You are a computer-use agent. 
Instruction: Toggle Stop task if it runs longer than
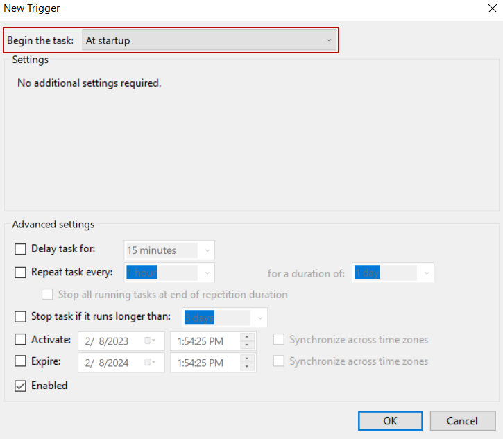tap(20, 317)
